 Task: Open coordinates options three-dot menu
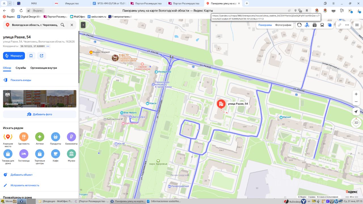[48, 46]
